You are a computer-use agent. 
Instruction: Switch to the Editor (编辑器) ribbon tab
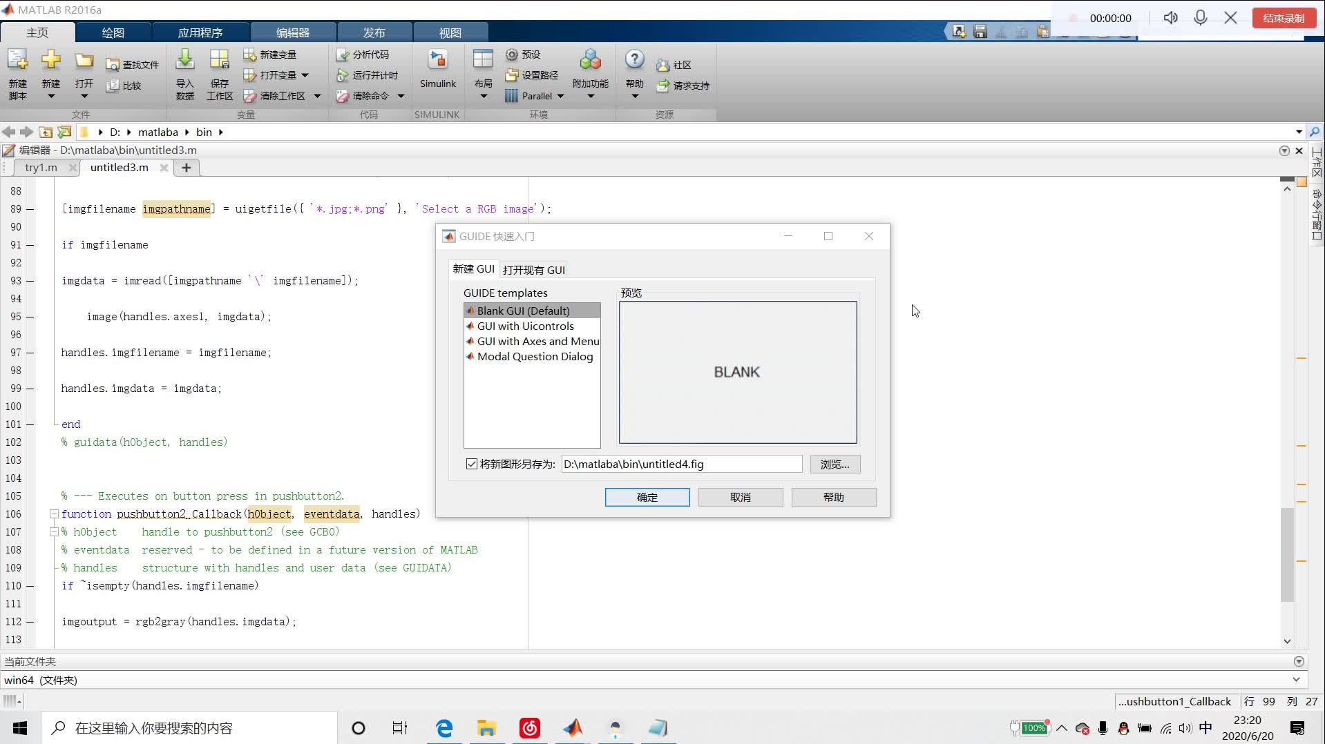click(293, 32)
